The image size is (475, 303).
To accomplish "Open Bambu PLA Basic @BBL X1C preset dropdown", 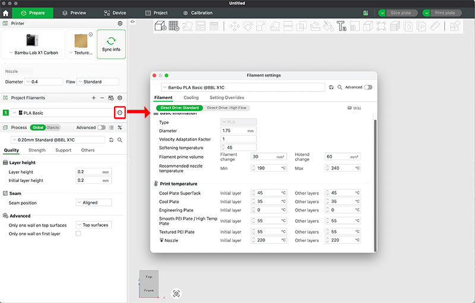I will (243, 87).
